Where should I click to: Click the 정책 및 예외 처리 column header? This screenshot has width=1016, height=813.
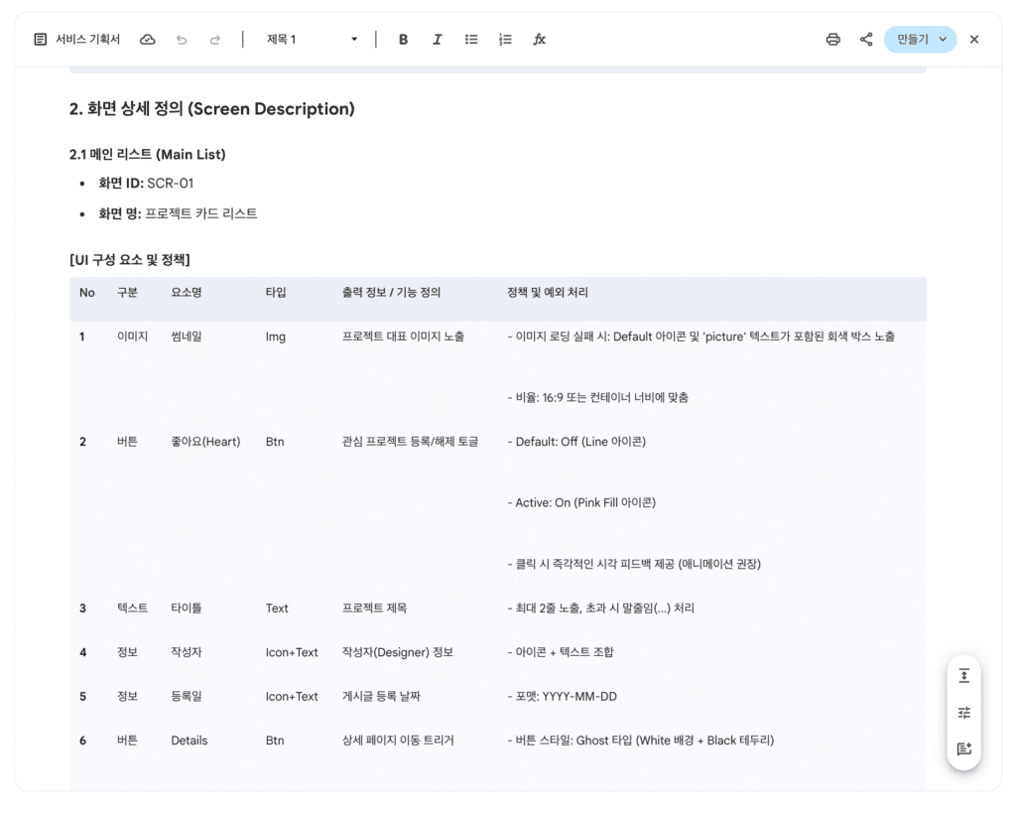(547, 293)
